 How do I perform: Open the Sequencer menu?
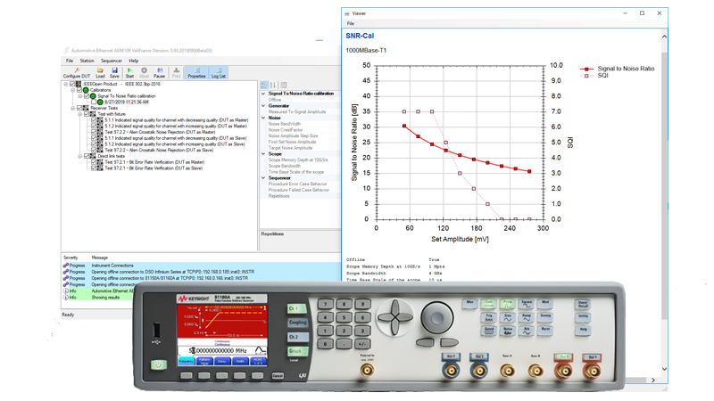[112, 61]
